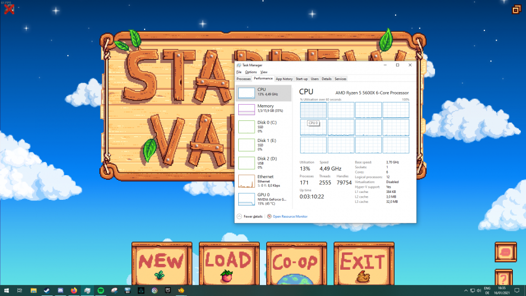Image resolution: width=526 pixels, height=296 pixels.
Task: Go to the Start-up tab
Action: (301, 79)
